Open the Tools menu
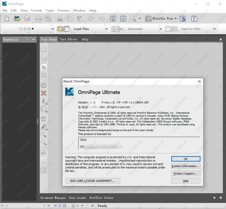The height and width of the screenshot is (209, 226). click(x=50, y=10)
